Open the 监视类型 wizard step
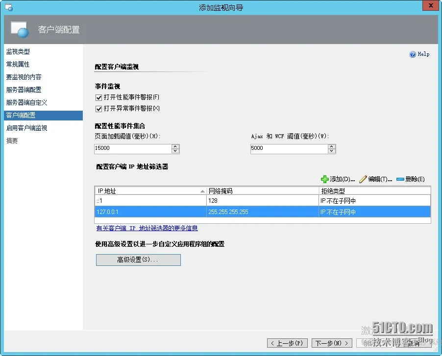Image resolution: width=442 pixels, height=356 pixels. tap(18, 51)
